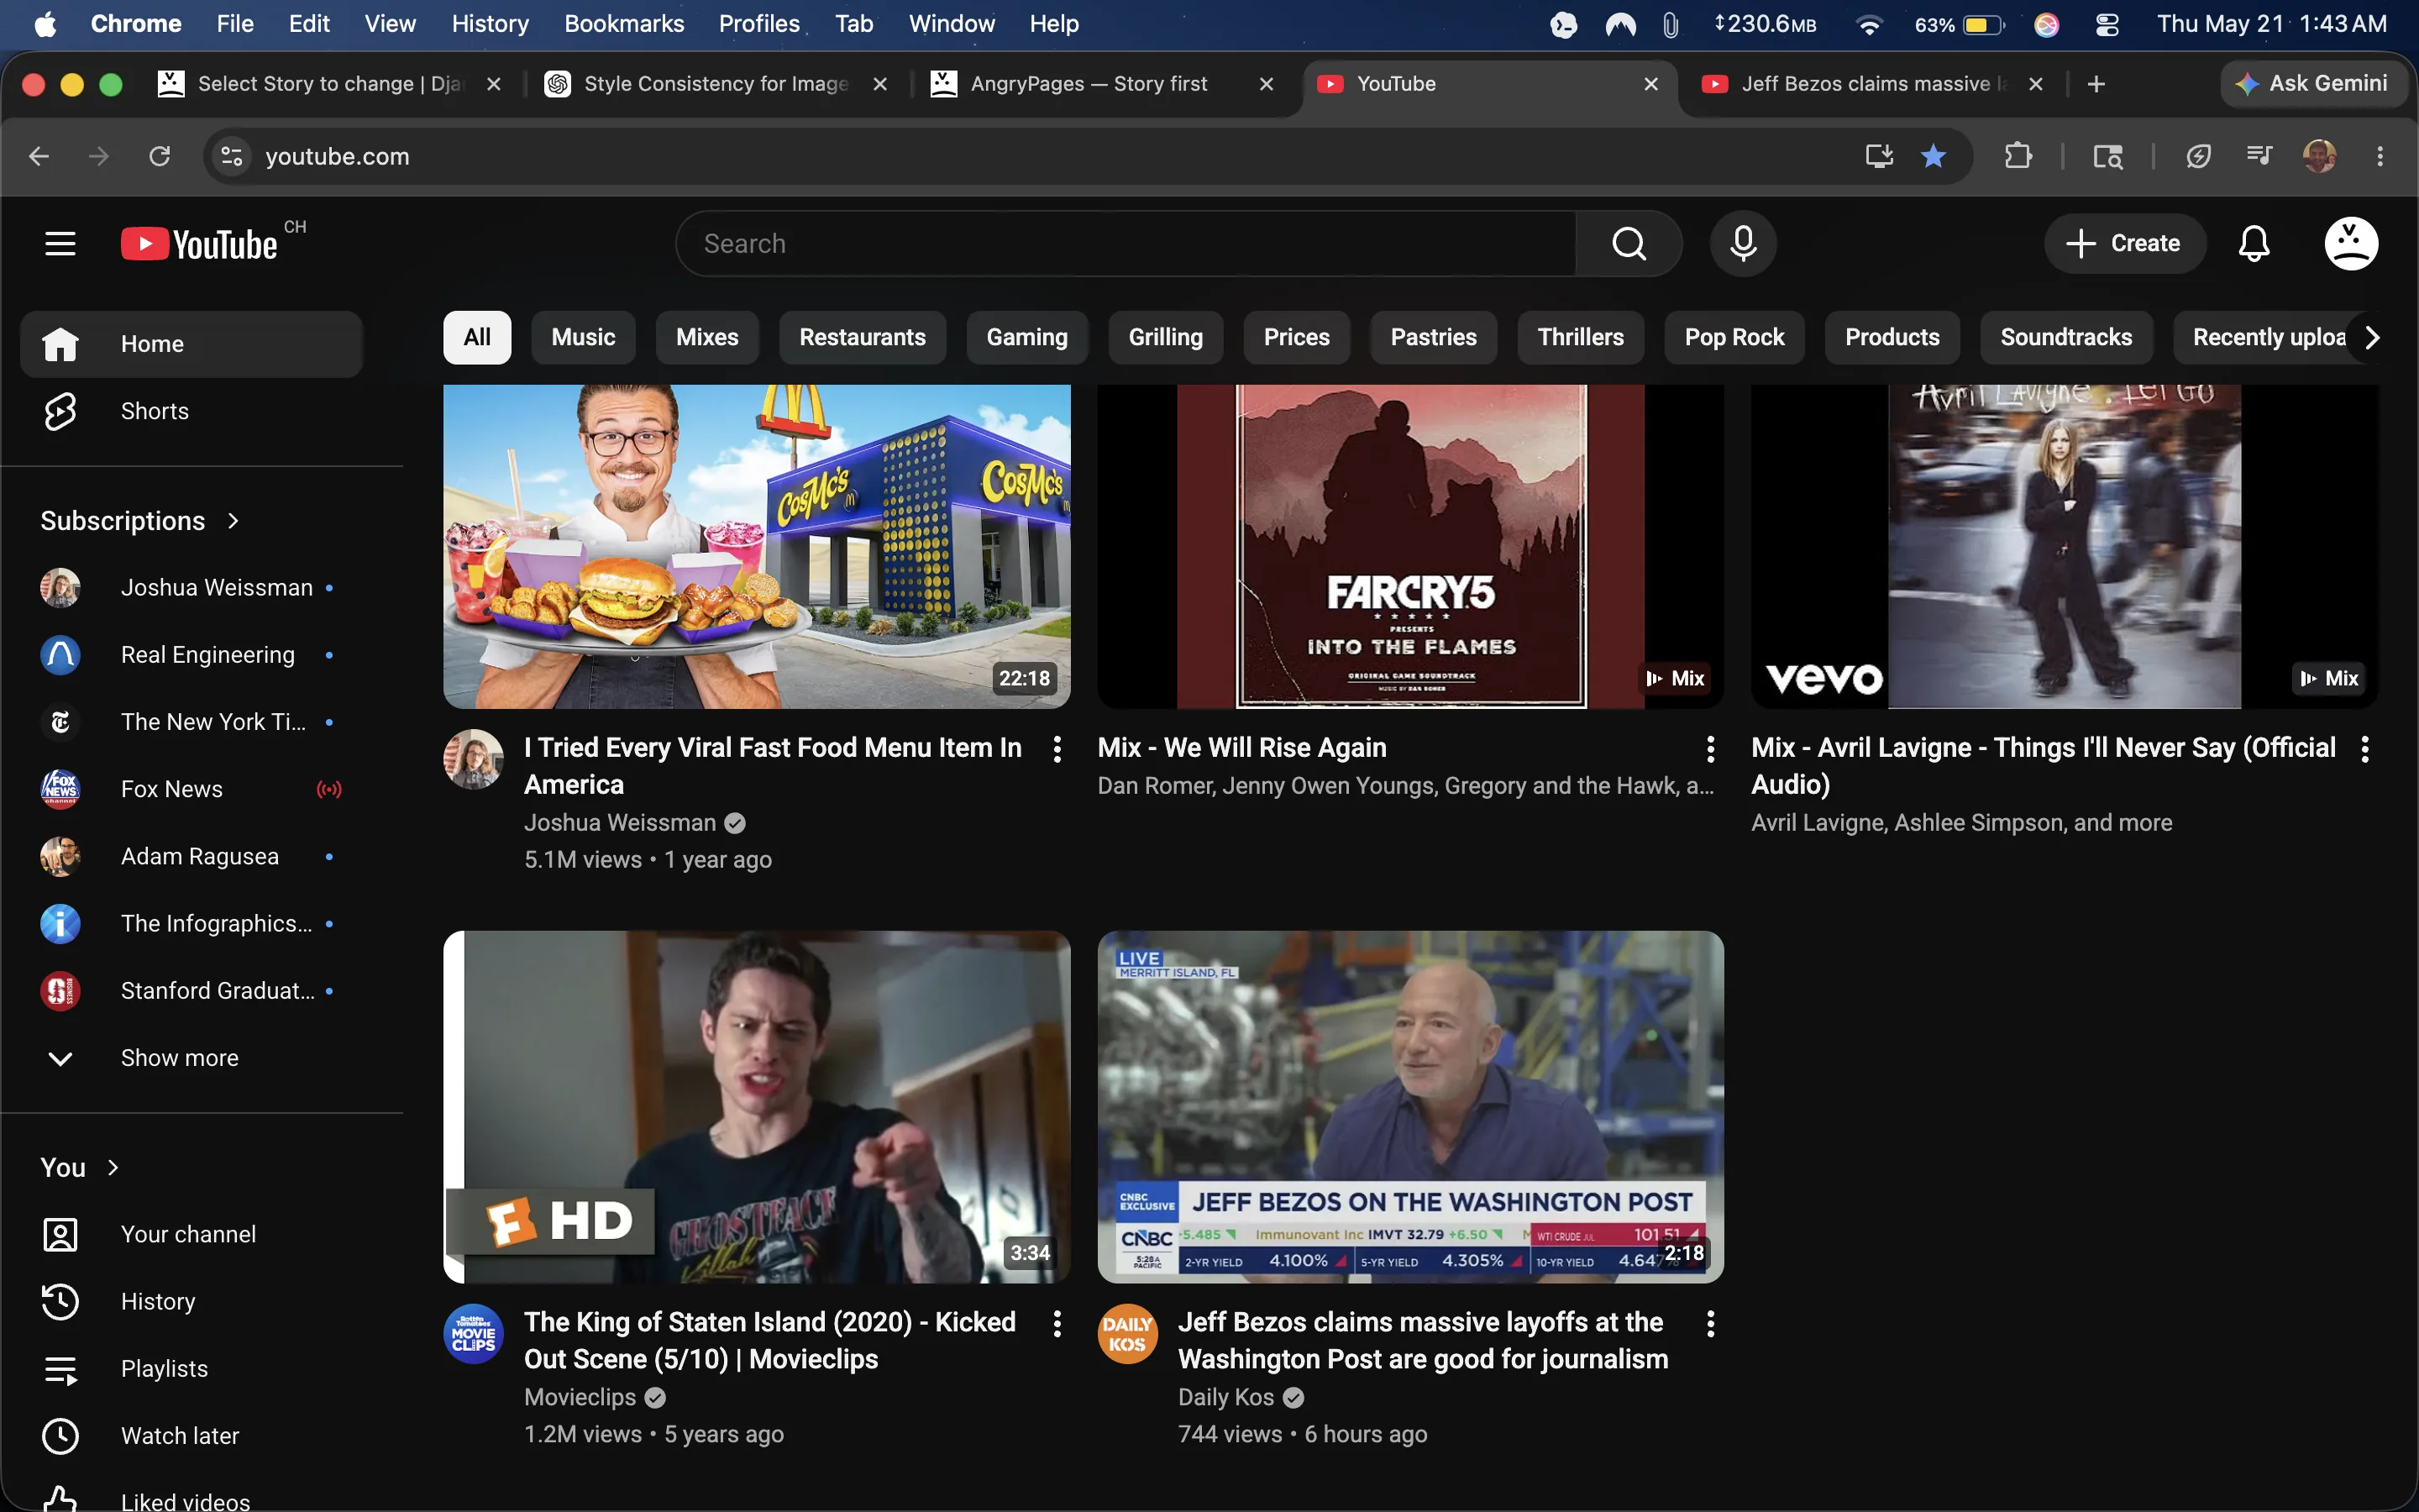
Task: Open more options for Joshua Weissman video
Action: 1057,749
